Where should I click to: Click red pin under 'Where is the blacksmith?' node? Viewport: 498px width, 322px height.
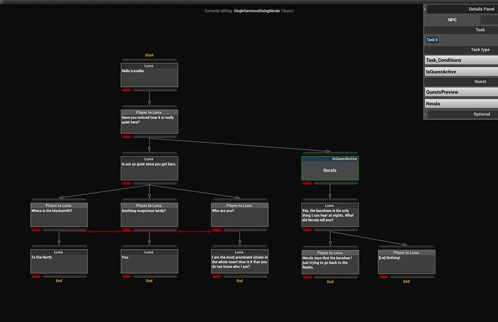click(36, 230)
